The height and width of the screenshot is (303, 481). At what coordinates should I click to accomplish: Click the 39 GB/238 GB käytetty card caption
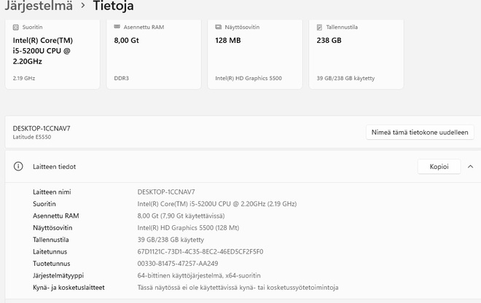(x=345, y=78)
